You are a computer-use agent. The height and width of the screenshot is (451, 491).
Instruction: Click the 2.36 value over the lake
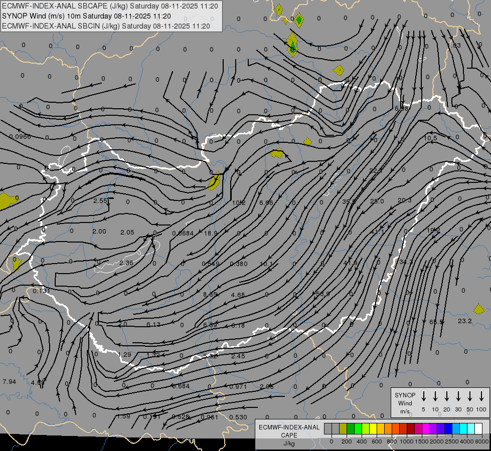(x=126, y=263)
